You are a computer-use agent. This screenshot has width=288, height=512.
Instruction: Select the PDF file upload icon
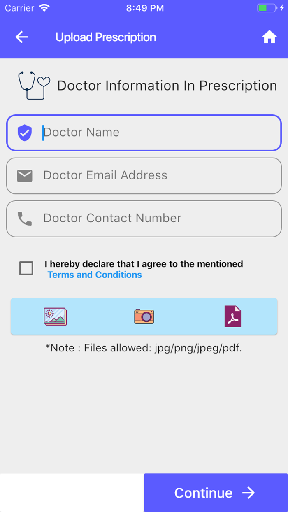point(232,316)
